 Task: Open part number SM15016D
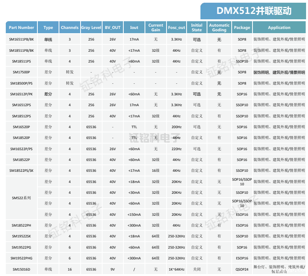pyautogui.click(x=22, y=269)
